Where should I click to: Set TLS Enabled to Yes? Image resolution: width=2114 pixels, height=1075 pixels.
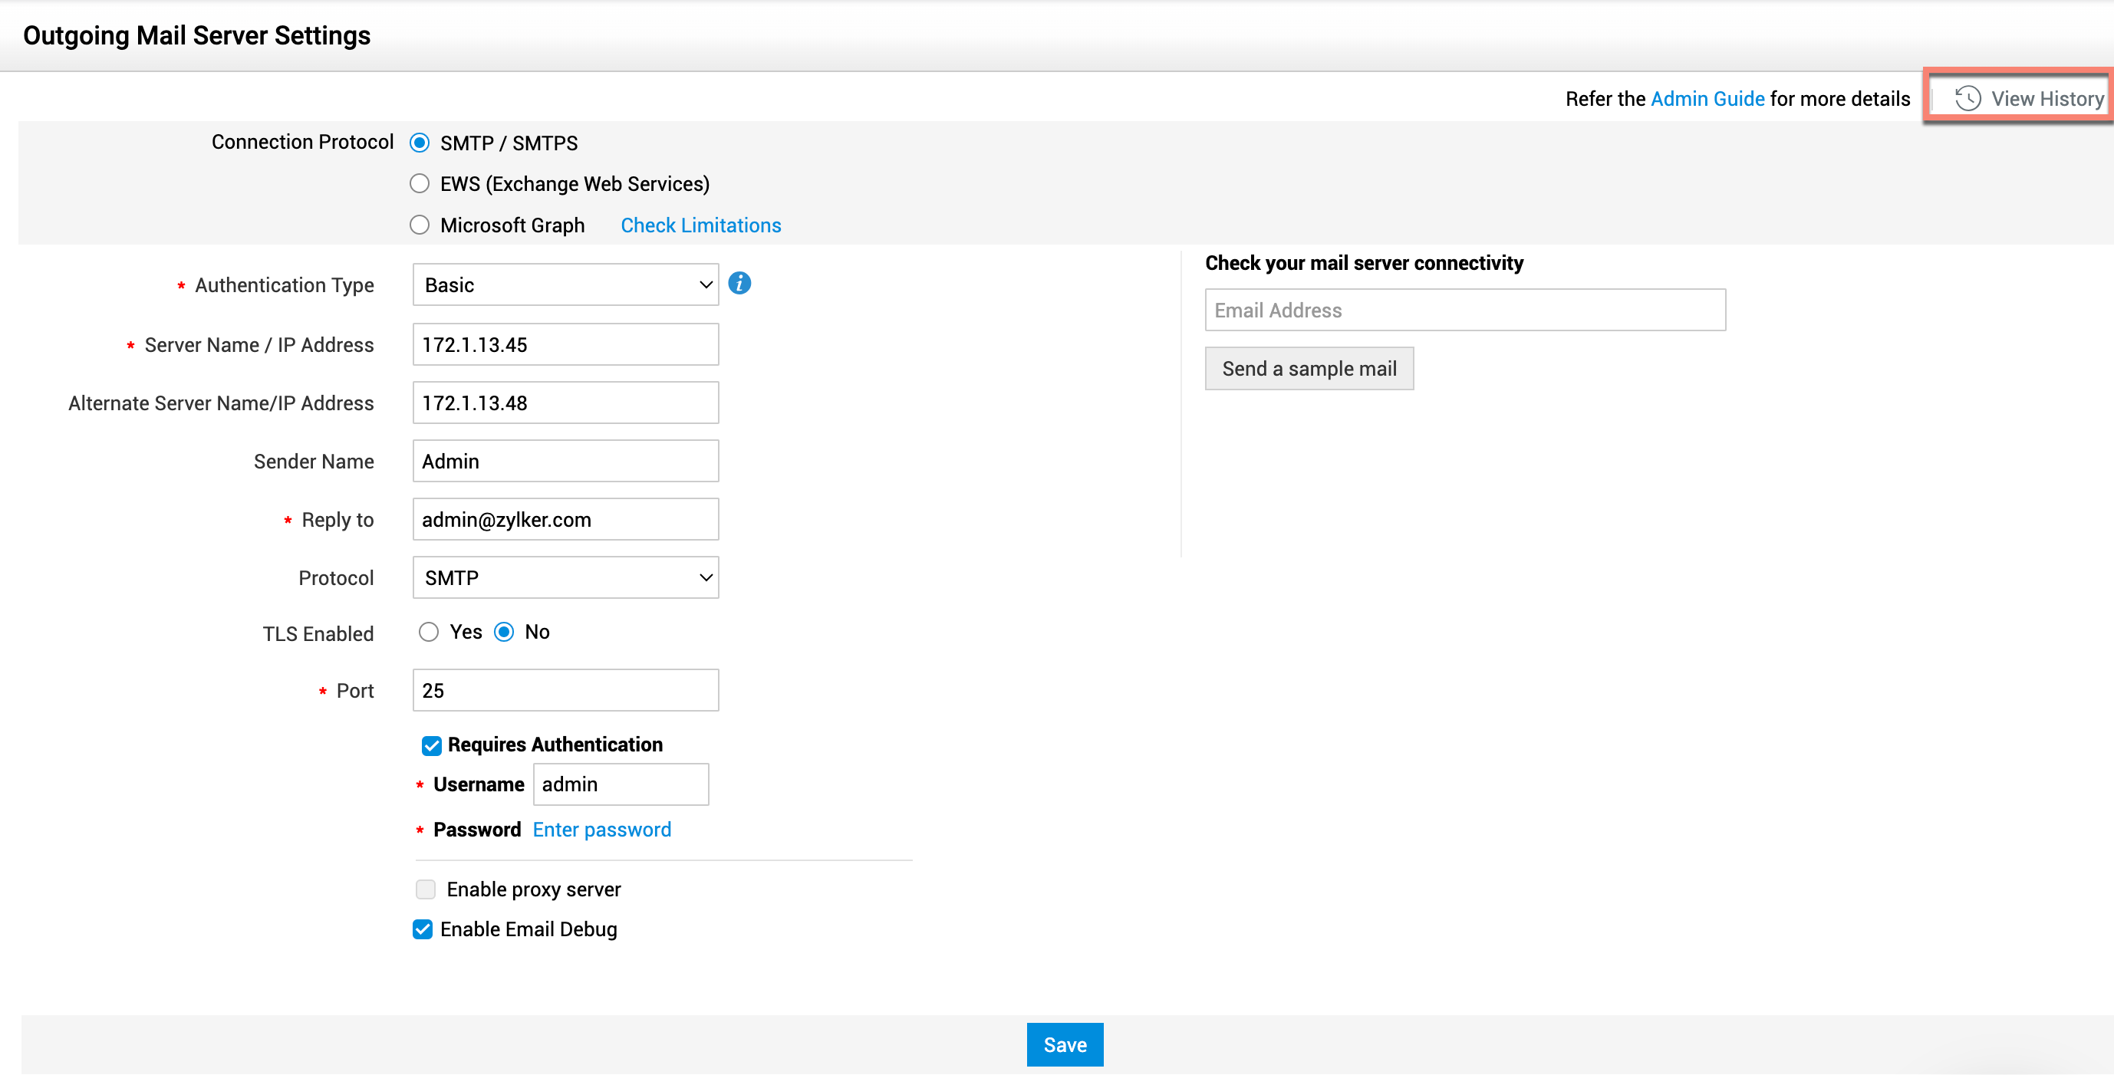(x=428, y=632)
